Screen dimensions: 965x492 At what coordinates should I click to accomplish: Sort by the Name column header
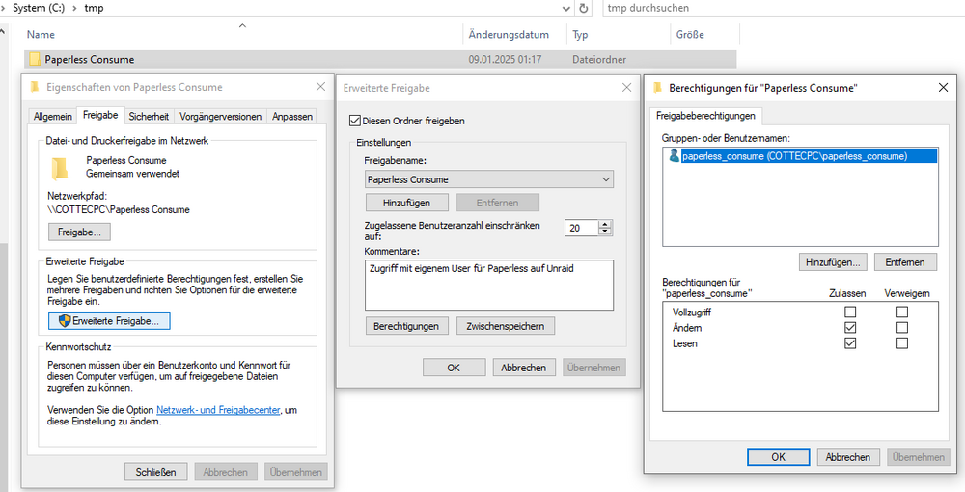(x=243, y=35)
